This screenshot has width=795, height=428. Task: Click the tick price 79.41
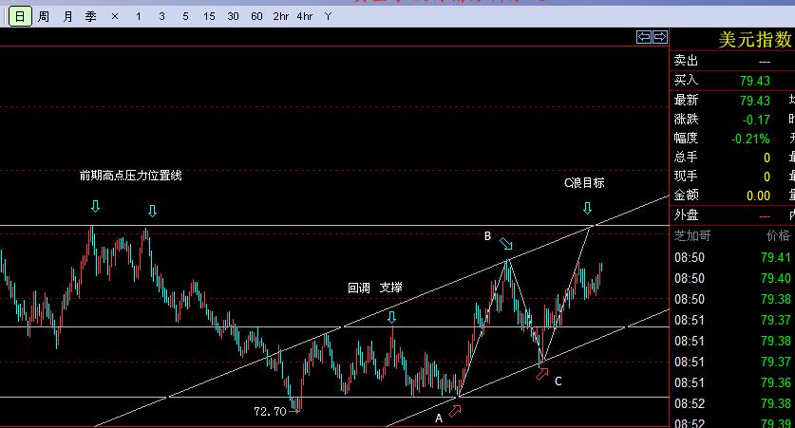tap(775, 258)
